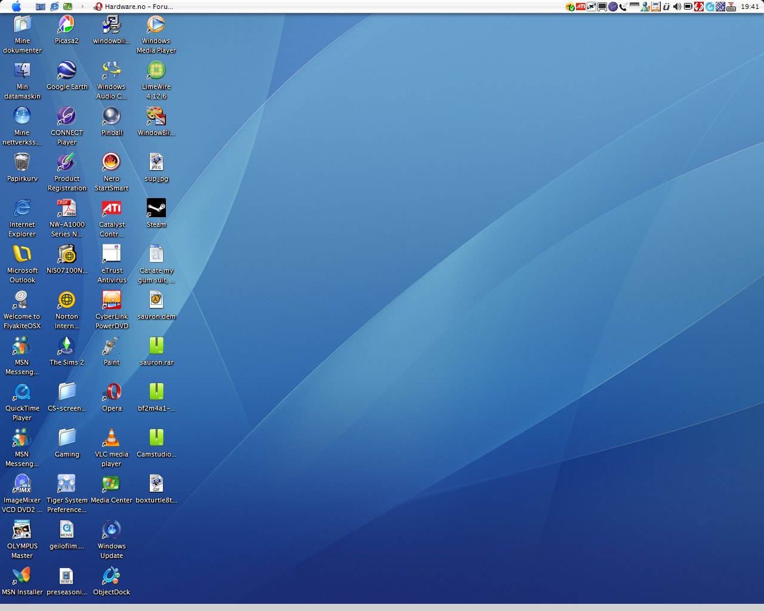Image resolution: width=764 pixels, height=611 pixels.
Task: Select the Picasa2 desktop icon
Action: (x=67, y=25)
